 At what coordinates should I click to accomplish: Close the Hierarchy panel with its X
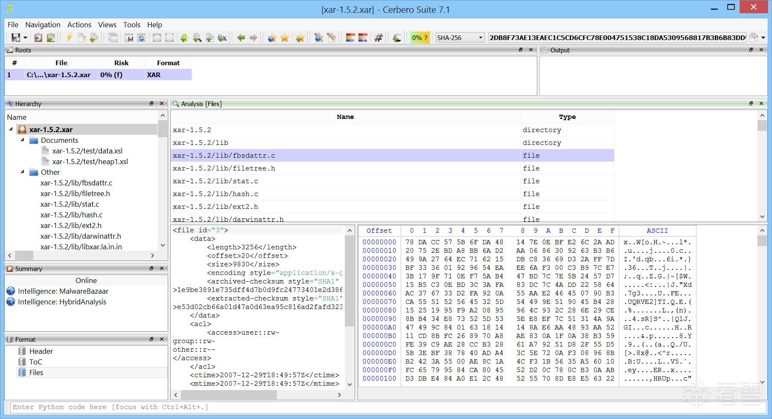point(162,104)
